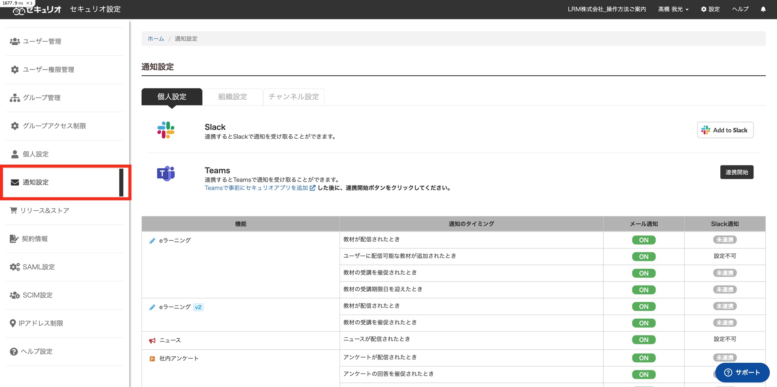777x387 pixels.
Task: Toggle mail ON for eラーニング v2 教材が配信されたとき
Action: click(x=644, y=307)
